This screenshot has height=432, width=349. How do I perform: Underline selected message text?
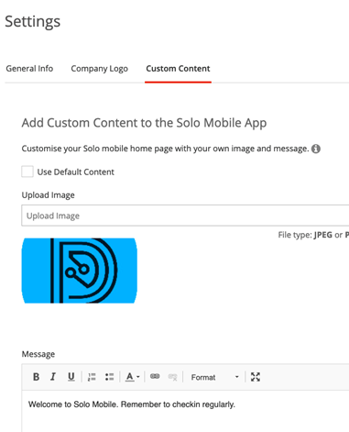(71, 377)
